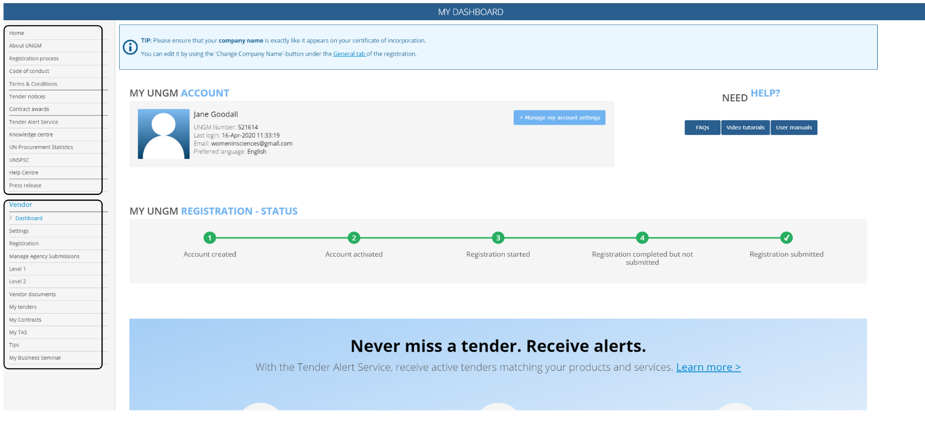Viewport: 925px width, 422px height.
Task: Click step 1 Account created circle
Action: (x=209, y=238)
